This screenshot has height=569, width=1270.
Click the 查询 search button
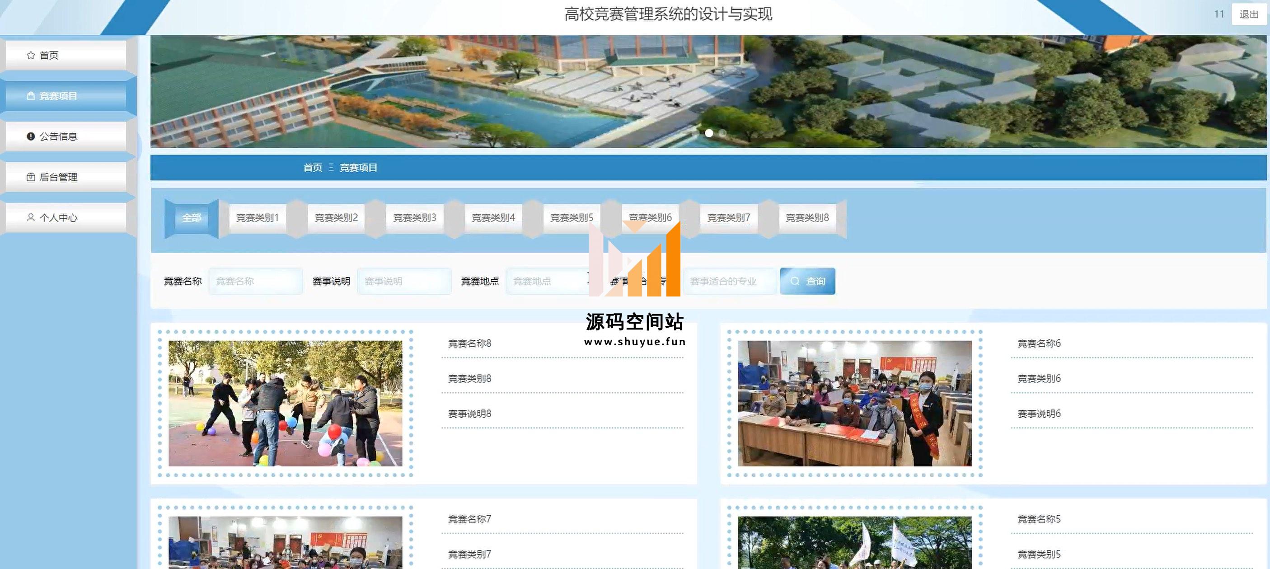807,281
